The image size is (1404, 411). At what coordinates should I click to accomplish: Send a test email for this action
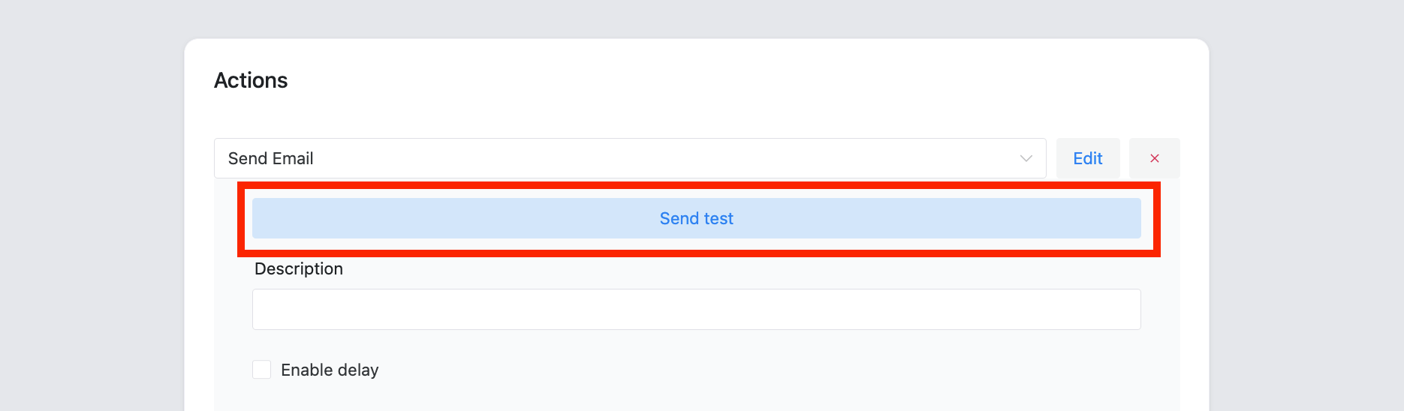696,218
